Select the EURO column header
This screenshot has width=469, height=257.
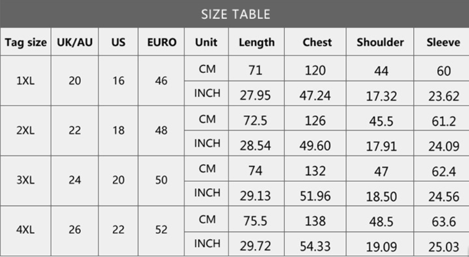click(161, 43)
